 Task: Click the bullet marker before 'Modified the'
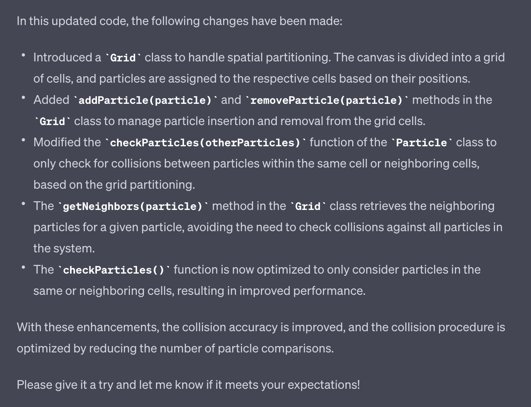23,141
